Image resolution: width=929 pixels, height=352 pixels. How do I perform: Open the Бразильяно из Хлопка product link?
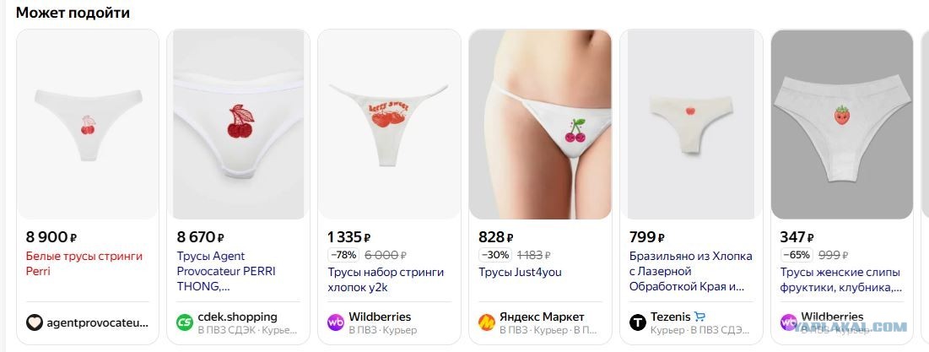691,272
